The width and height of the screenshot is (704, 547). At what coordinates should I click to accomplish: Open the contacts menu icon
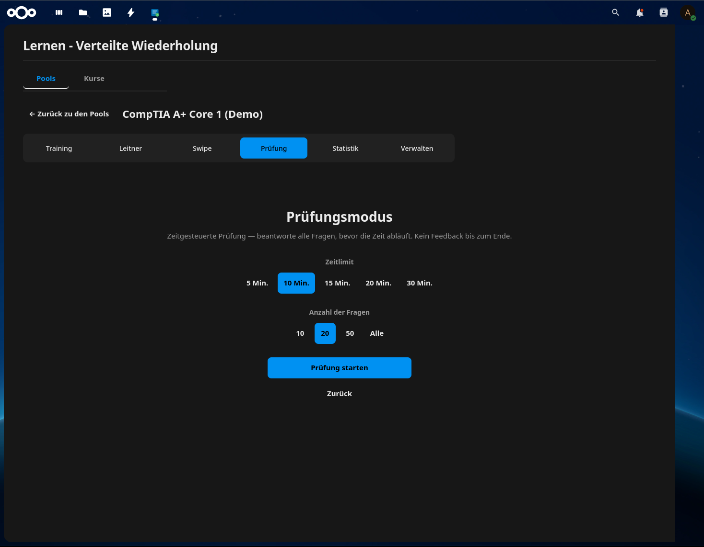663,12
